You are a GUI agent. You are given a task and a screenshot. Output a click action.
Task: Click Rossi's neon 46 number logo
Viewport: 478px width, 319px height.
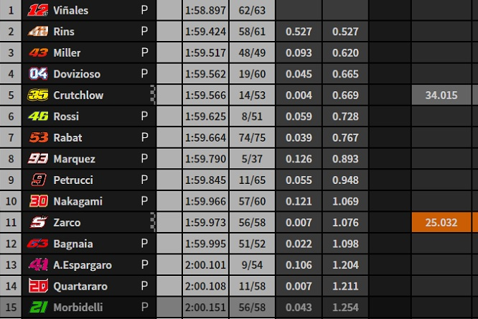click(x=38, y=116)
